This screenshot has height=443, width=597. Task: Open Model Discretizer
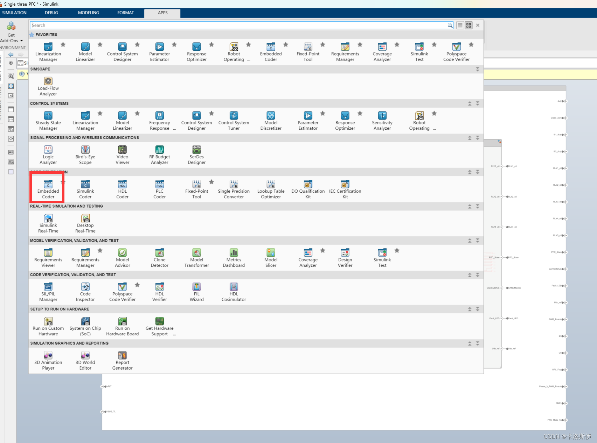(x=271, y=121)
